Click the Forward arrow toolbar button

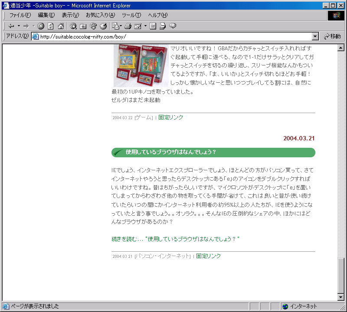pos(26,26)
